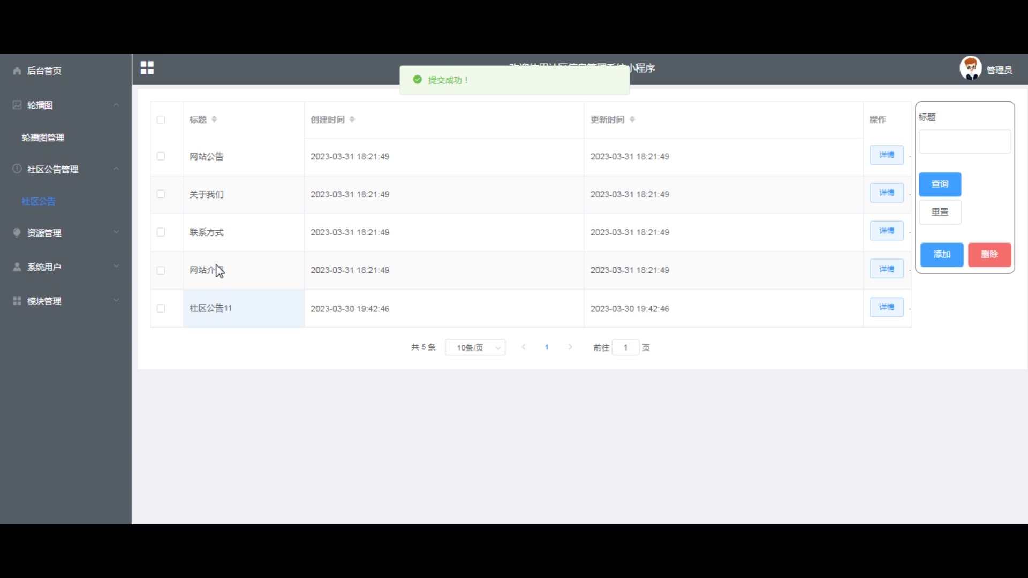Open 轮播图管理 submenu item
1028x578 pixels.
[43, 138]
